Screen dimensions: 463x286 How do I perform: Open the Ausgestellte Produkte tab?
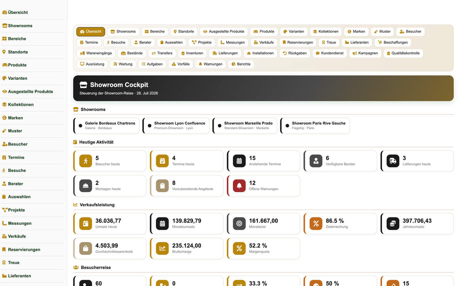pos(224,32)
